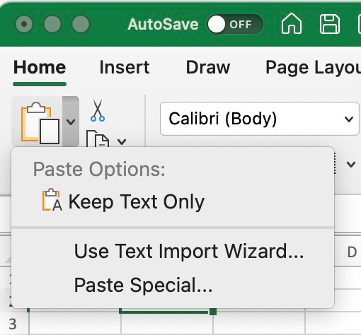The height and width of the screenshot is (335, 361).
Task: Toggle the AutoSave switch
Action: point(235,24)
